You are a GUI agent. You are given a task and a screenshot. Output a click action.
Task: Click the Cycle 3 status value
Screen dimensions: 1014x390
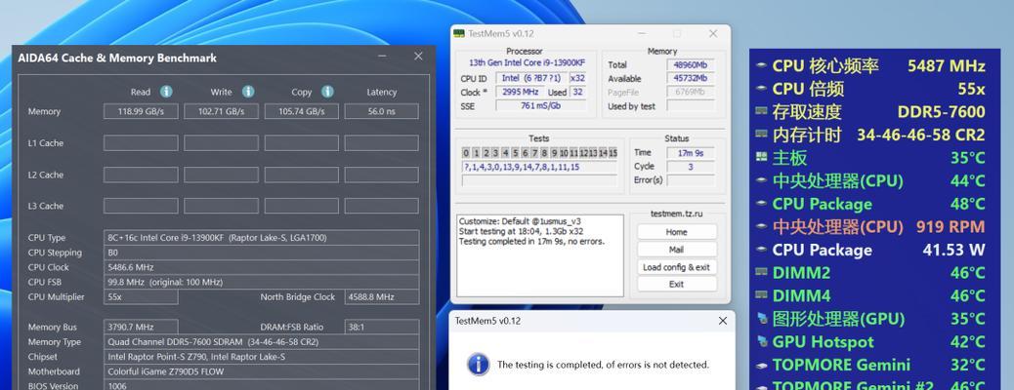691,167
